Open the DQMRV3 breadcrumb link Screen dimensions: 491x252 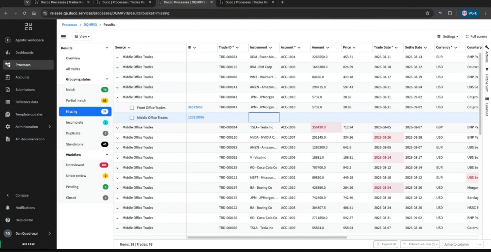[90, 25]
